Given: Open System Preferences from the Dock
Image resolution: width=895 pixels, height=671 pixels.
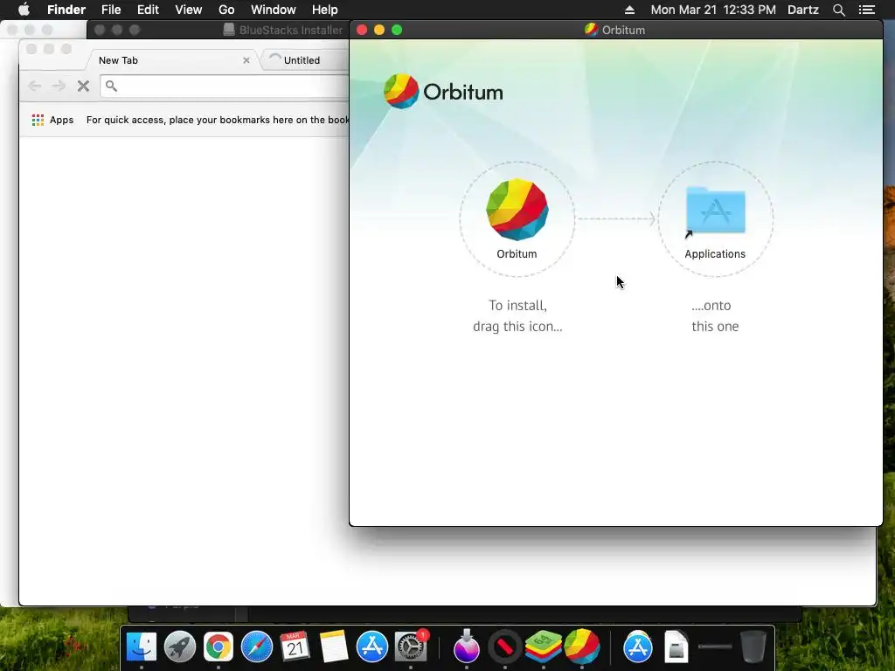Looking at the screenshot, I should (x=411, y=647).
